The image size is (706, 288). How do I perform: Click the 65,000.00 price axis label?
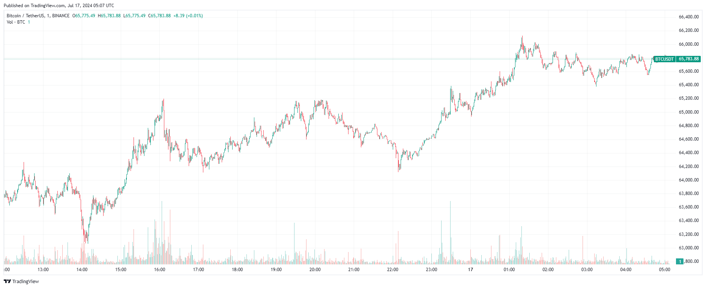[x=689, y=112]
